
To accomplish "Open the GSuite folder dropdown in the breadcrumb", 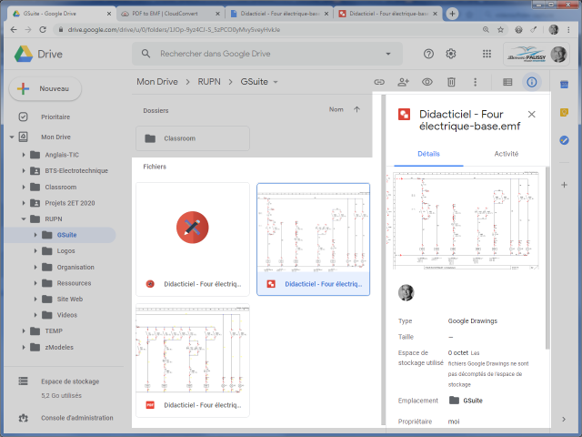I will 276,82.
